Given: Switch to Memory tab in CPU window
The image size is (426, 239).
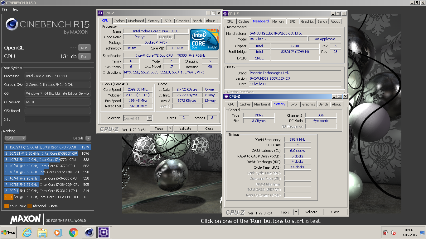Looking at the screenshot, I should tap(153, 21).
